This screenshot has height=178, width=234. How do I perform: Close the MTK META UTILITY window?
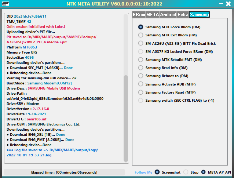228,4
